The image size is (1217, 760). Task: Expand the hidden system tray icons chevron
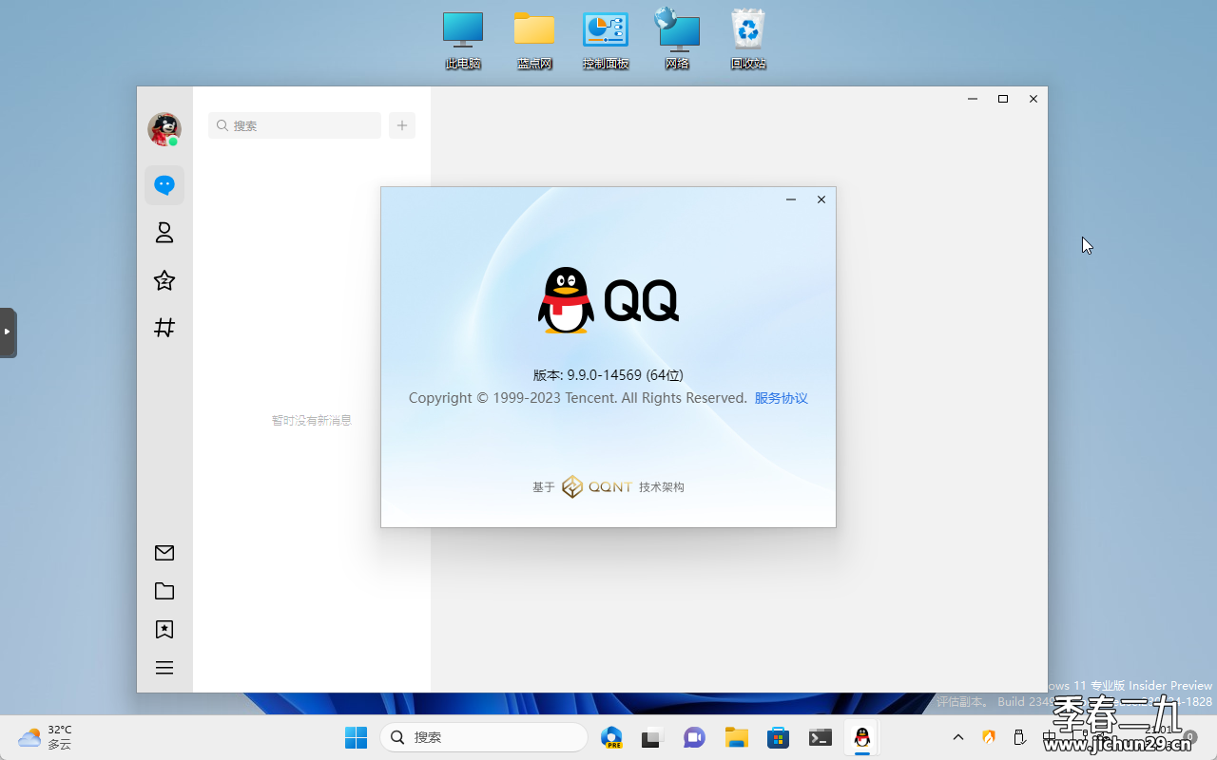(x=958, y=737)
